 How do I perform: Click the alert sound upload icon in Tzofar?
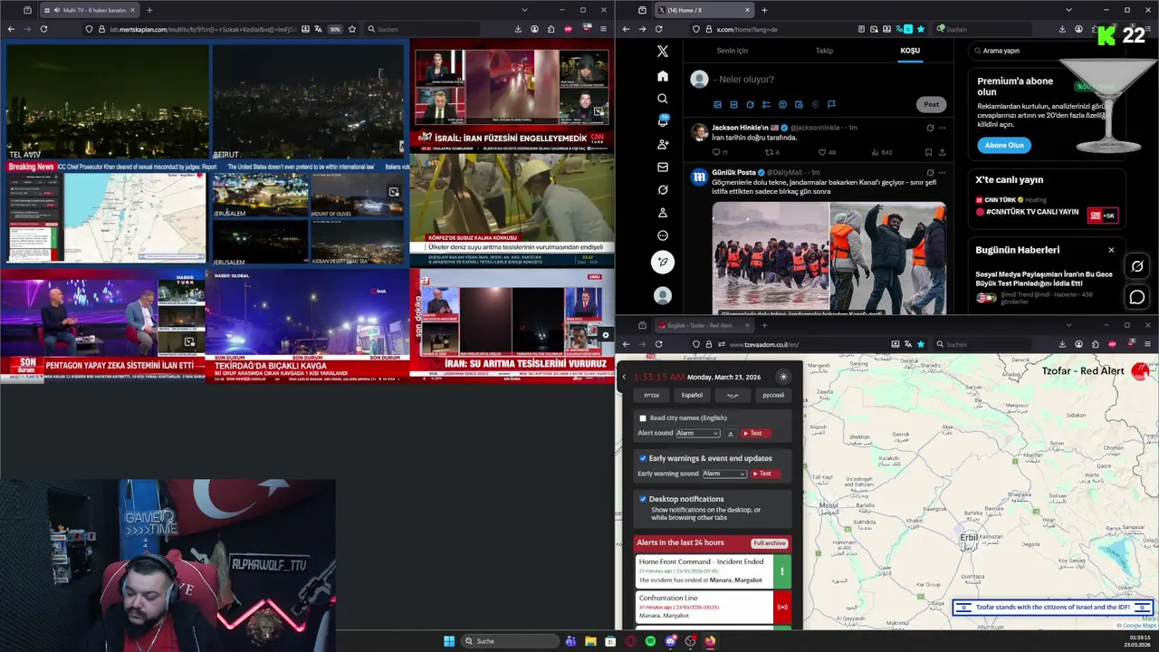[x=731, y=434]
